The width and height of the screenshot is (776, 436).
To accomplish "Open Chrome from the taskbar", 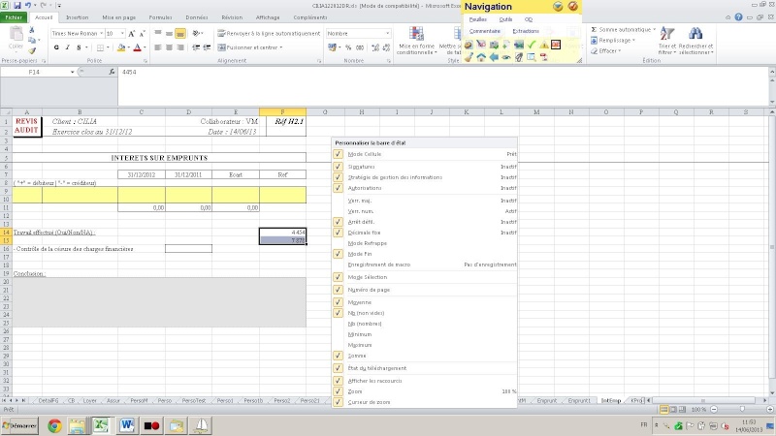I will point(54,425).
